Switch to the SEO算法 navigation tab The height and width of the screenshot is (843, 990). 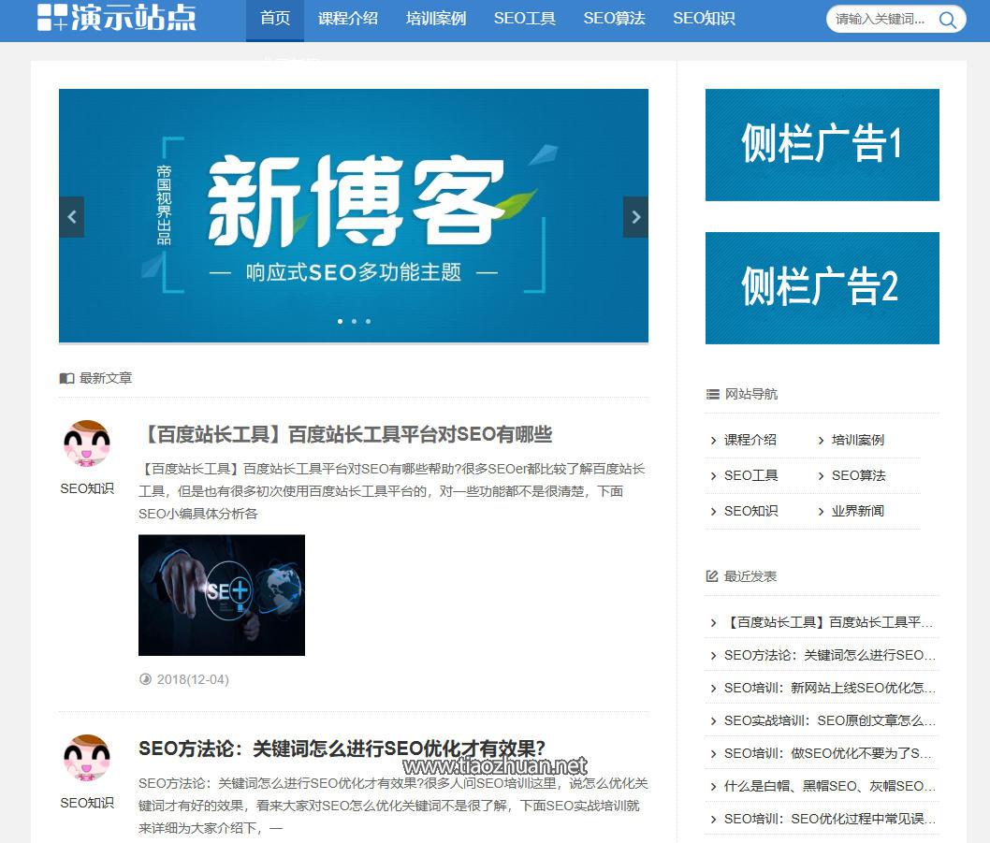coord(614,18)
